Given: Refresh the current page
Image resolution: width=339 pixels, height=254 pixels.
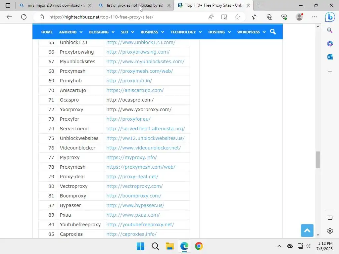Looking at the screenshot, I should (24, 17).
